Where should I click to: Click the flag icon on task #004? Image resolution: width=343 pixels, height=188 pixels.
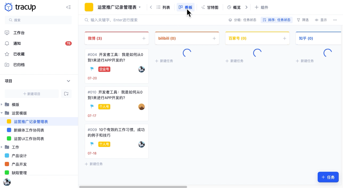(92, 69)
